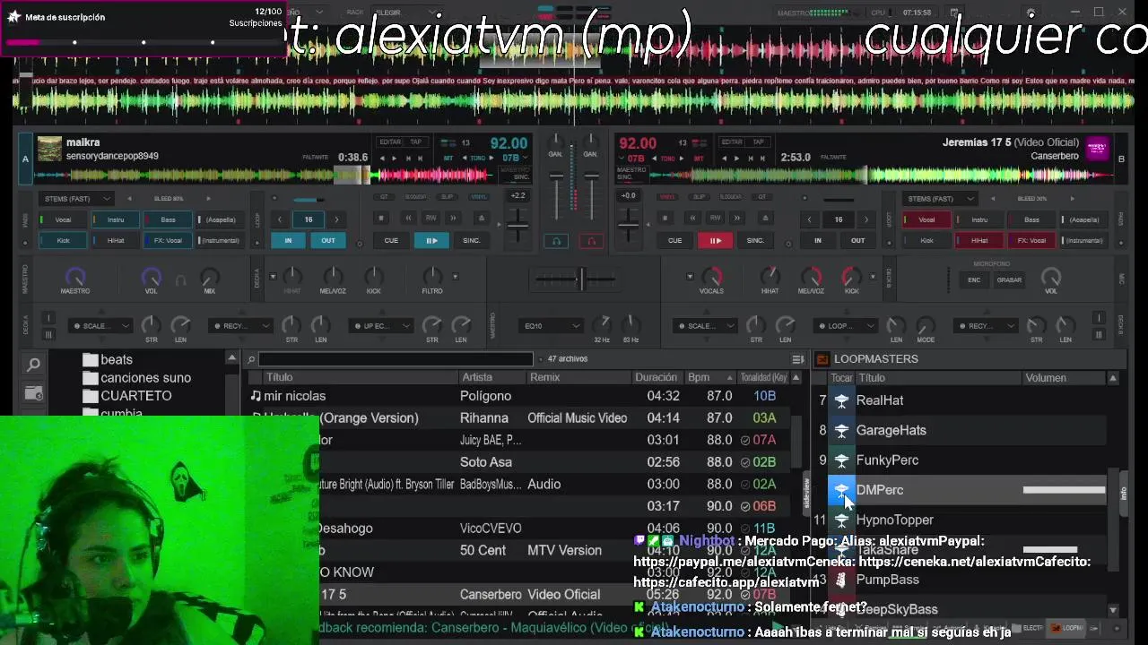Trigger the DMPerc sample
This screenshot has width=1148, height=645.
(x=841, y=490)
